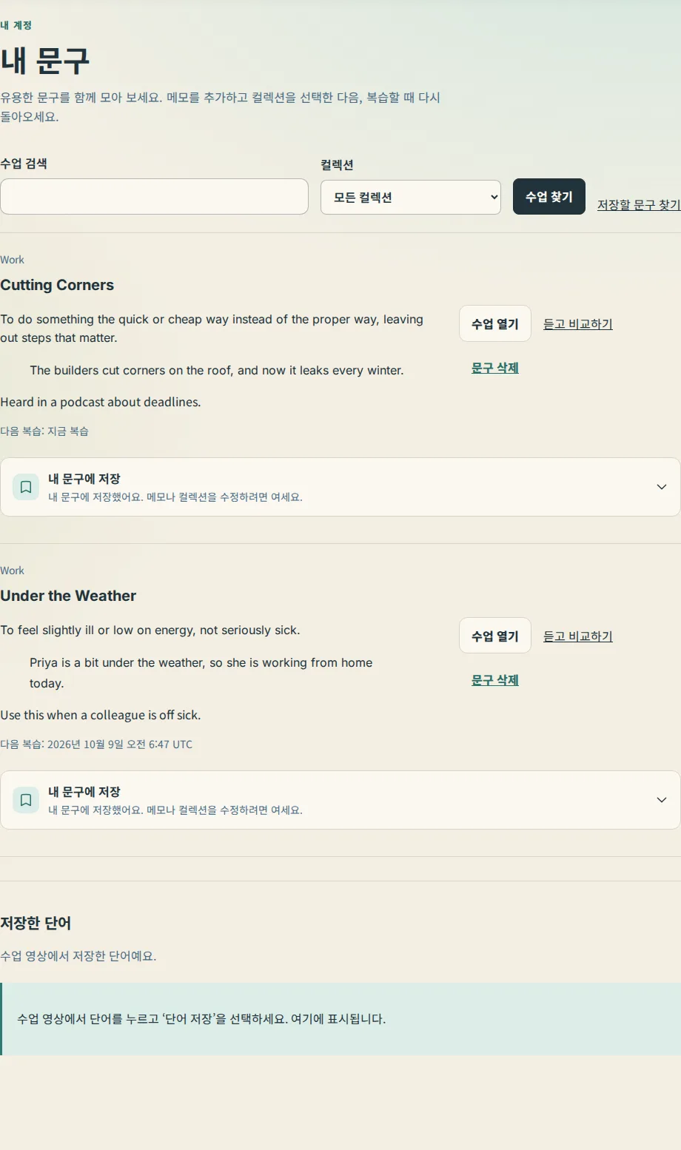
Task: Click the Cutting Corners phrase title
Action: [x=57, y=285]
